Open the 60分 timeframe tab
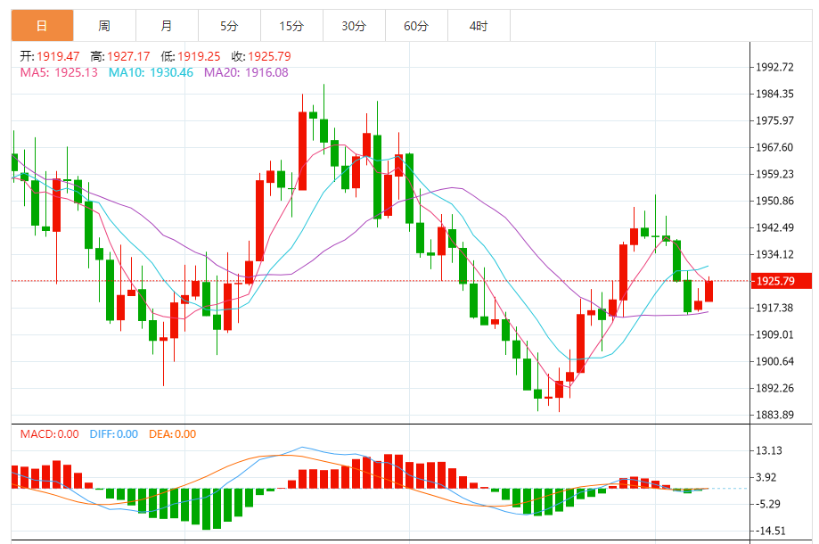Screen dimensions: 819x544 [416, 26]
